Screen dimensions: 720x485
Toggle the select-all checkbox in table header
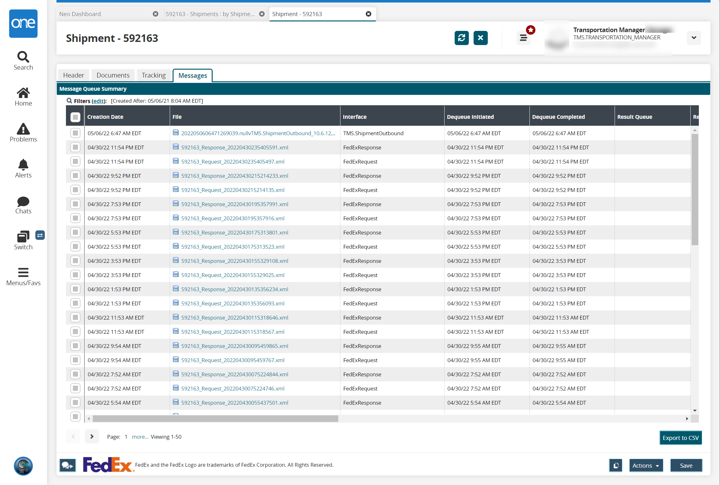point(75,117)
